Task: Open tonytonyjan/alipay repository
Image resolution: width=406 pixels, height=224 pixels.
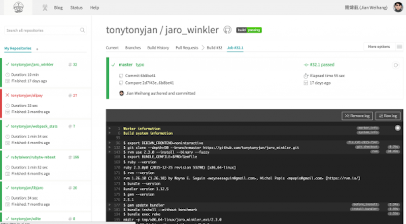Action: coord(27,95)
